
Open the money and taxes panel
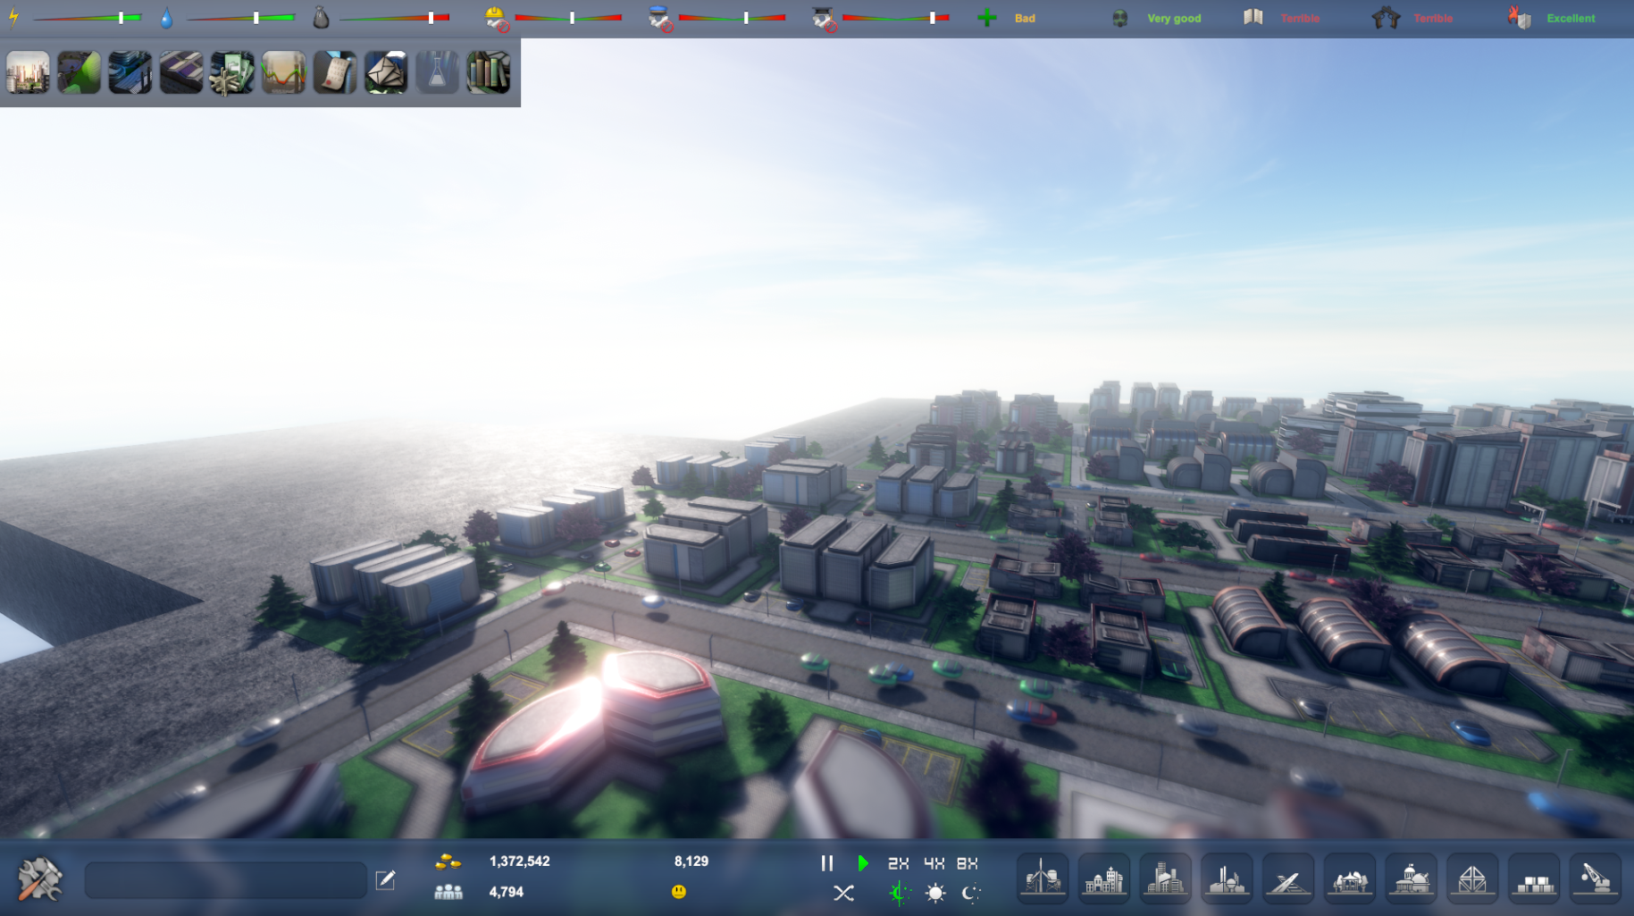232,72
